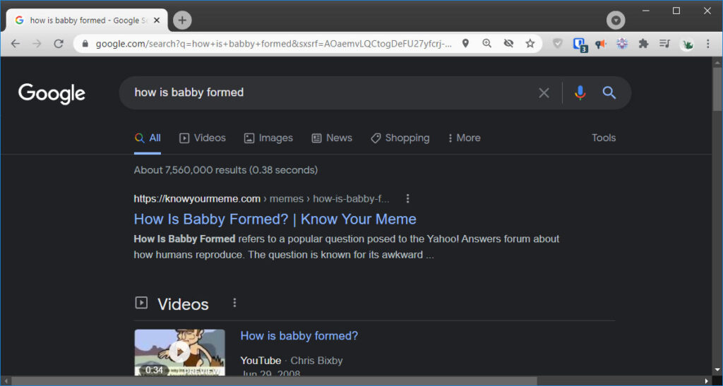Click the bookmark star icon

click(530, 44)
